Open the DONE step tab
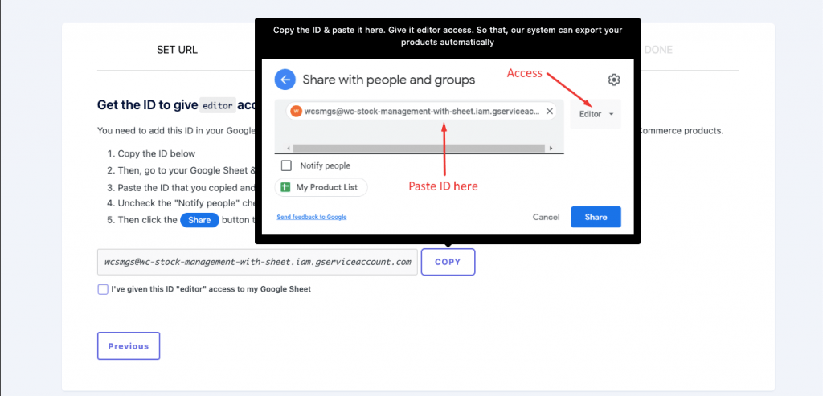 658,51
